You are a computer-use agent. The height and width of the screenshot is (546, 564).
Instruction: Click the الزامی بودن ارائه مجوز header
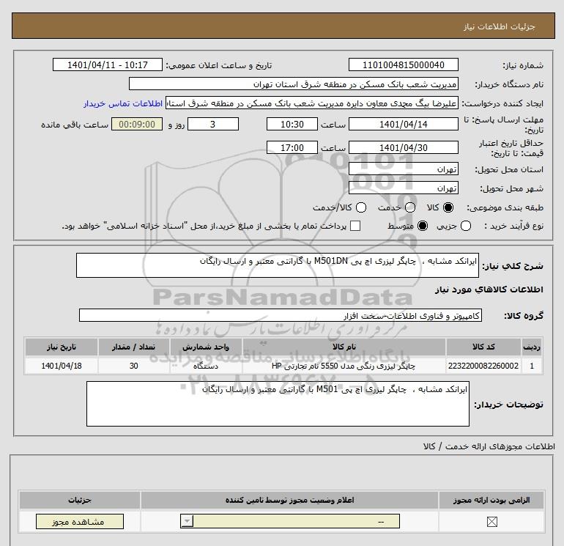(x=491, y=500)
